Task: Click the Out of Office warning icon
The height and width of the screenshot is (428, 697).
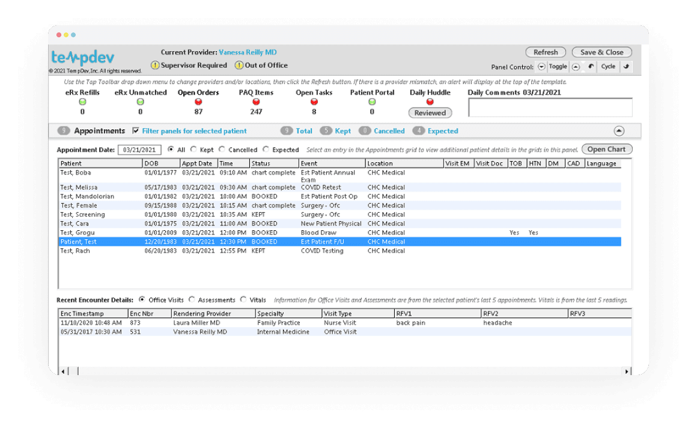Action: pyautogui.click(x=239, y=66)
